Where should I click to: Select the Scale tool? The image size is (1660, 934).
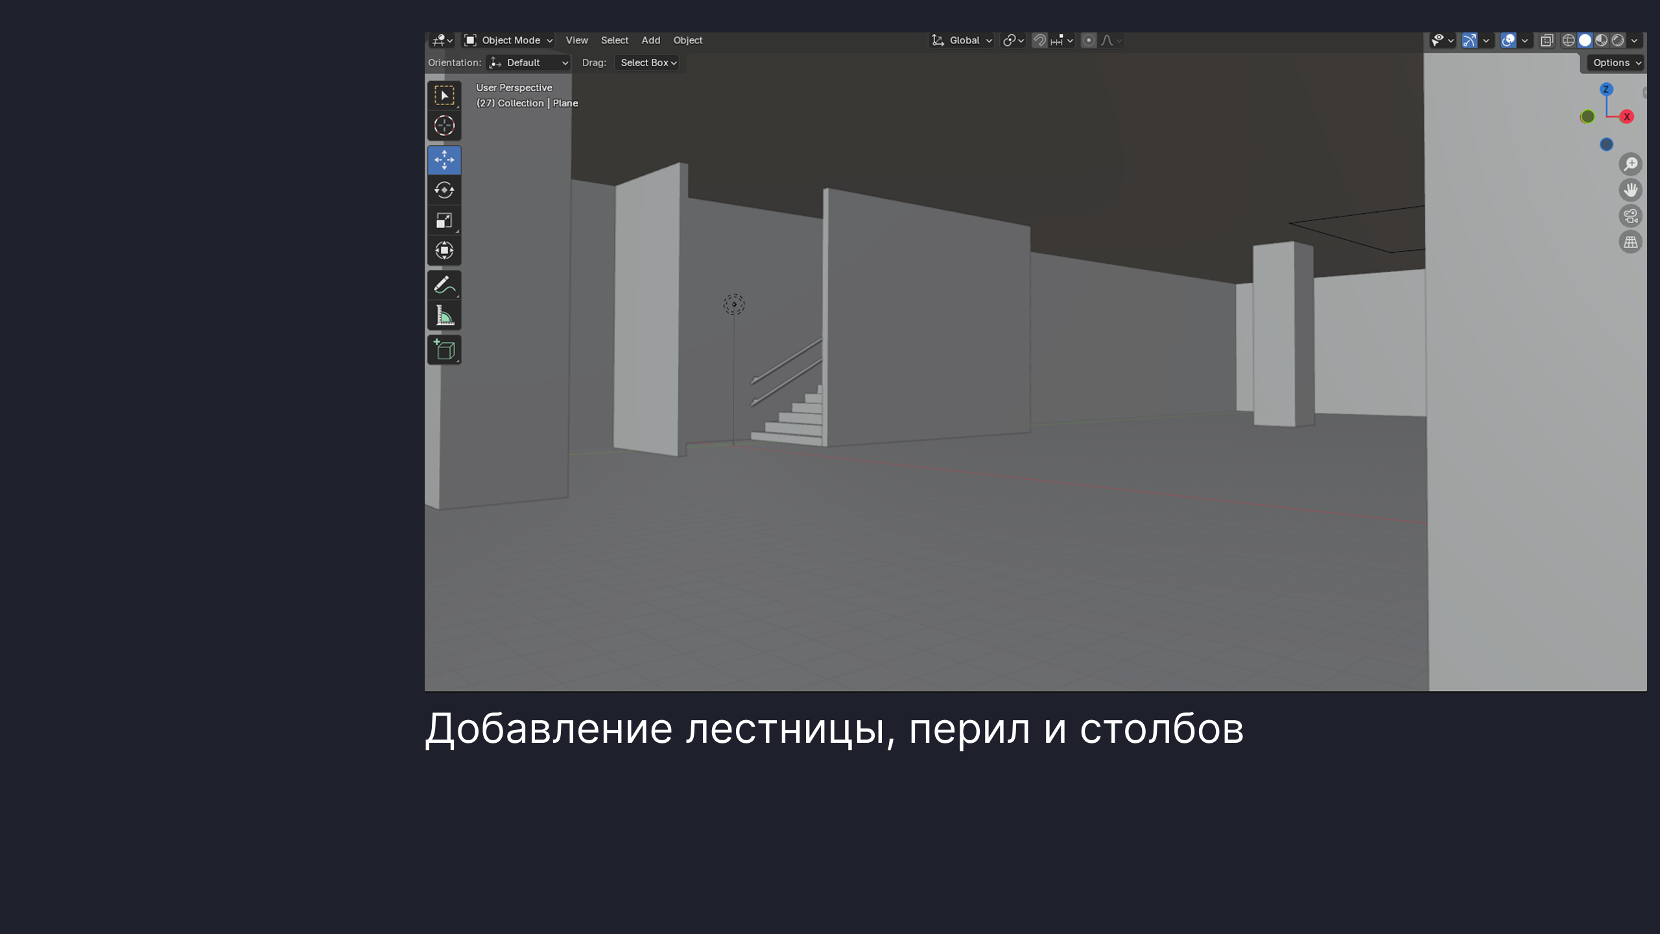pyautogui.click(x=444, y=220)
